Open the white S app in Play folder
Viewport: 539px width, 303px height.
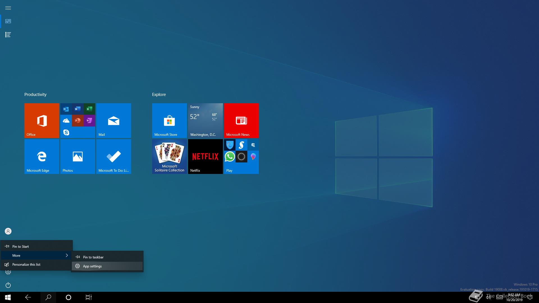click(x=241, y=145)
